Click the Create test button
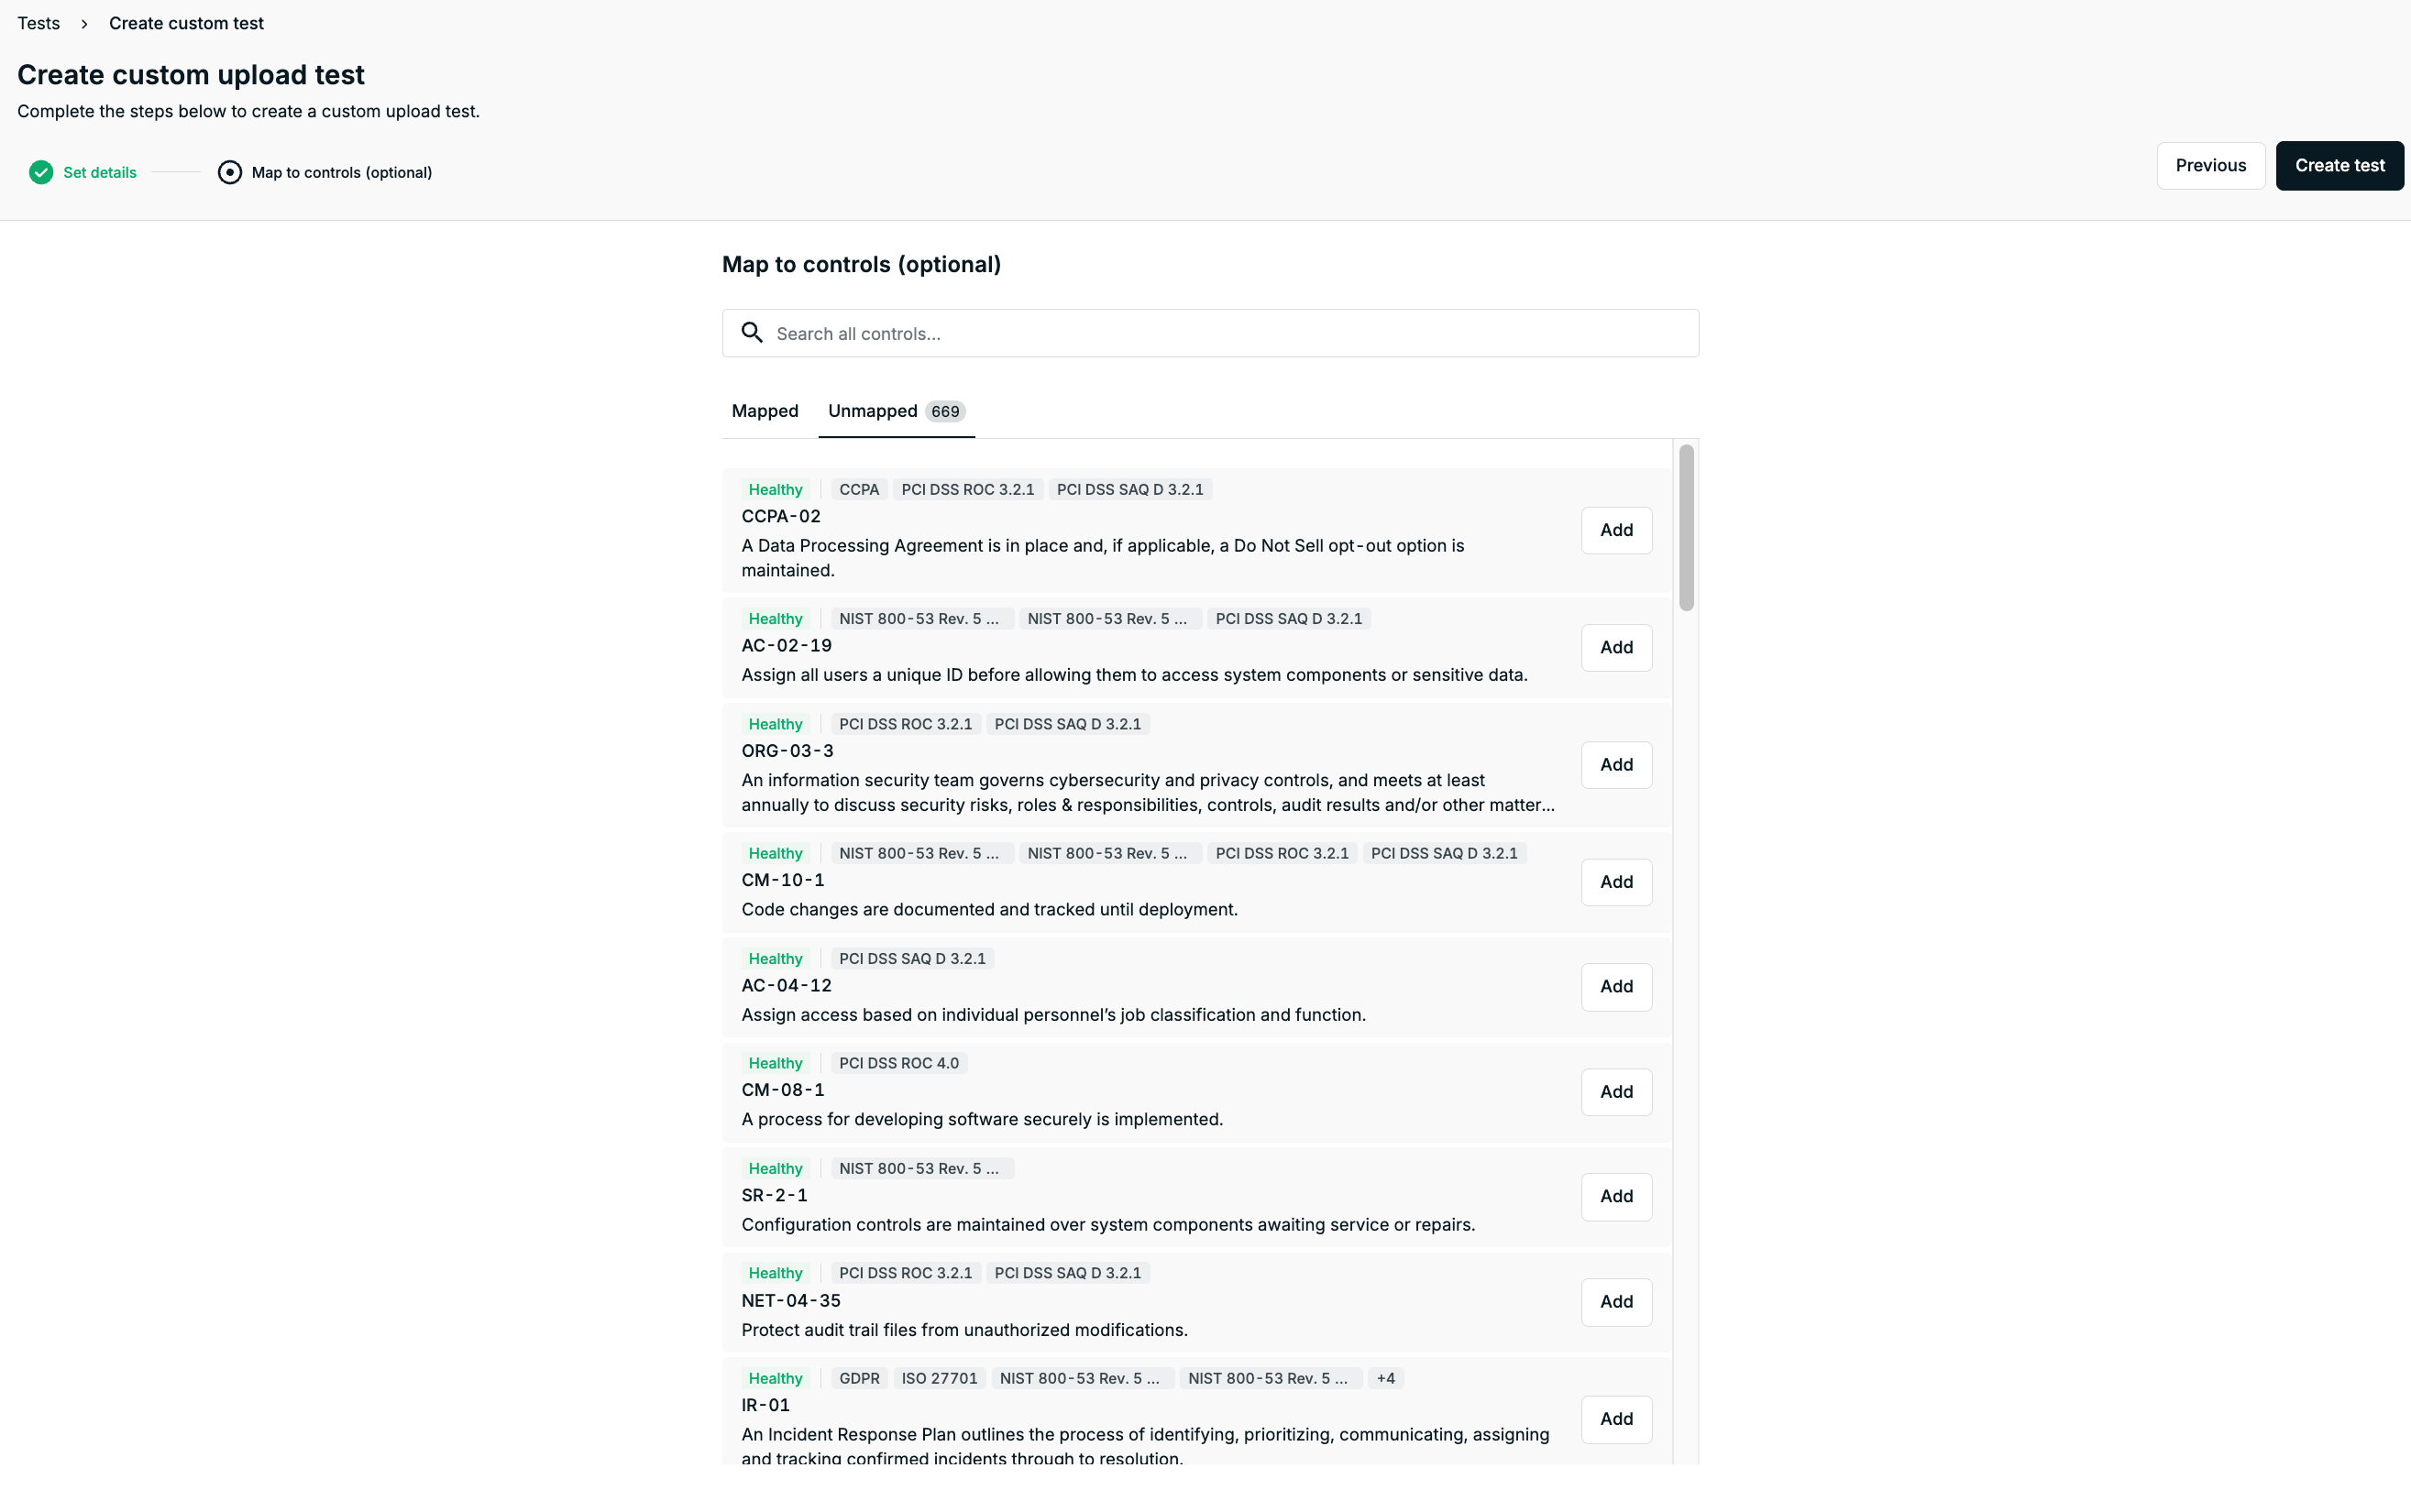The width and height of the screenshot is (2411, 1490). click(2339, 166)
